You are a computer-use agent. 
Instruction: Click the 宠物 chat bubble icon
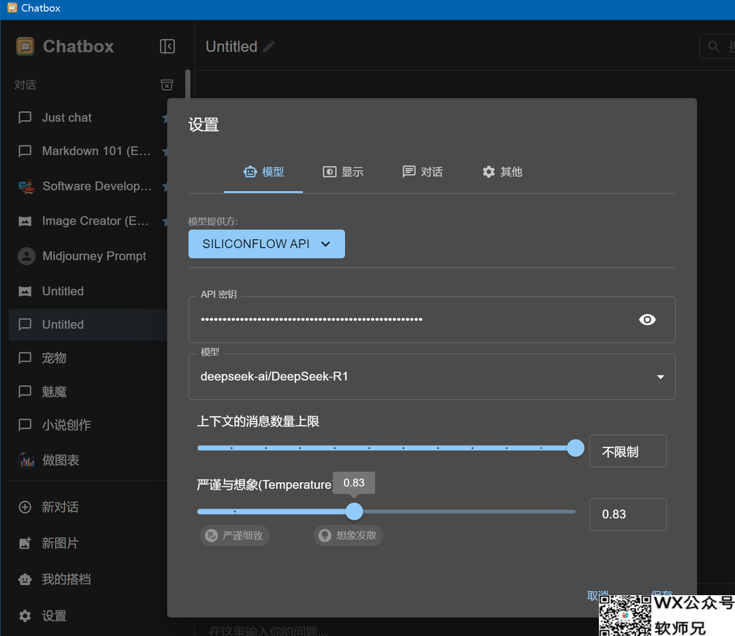(x=25, y=358)
